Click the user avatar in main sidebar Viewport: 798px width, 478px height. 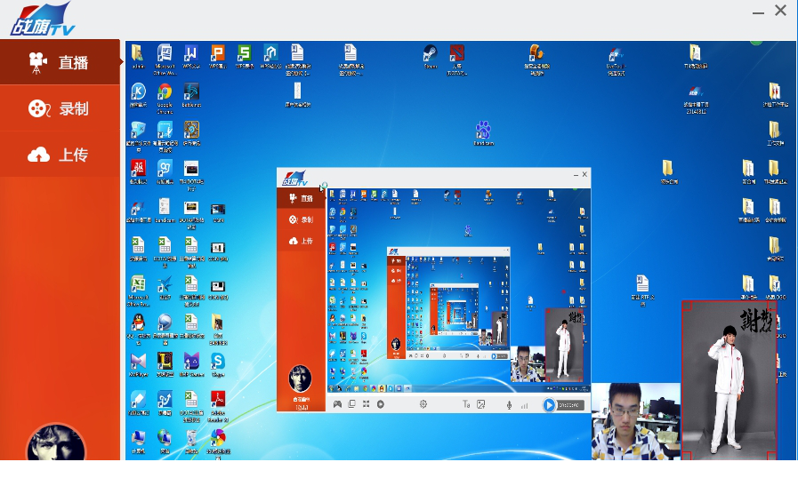point(55,442)
